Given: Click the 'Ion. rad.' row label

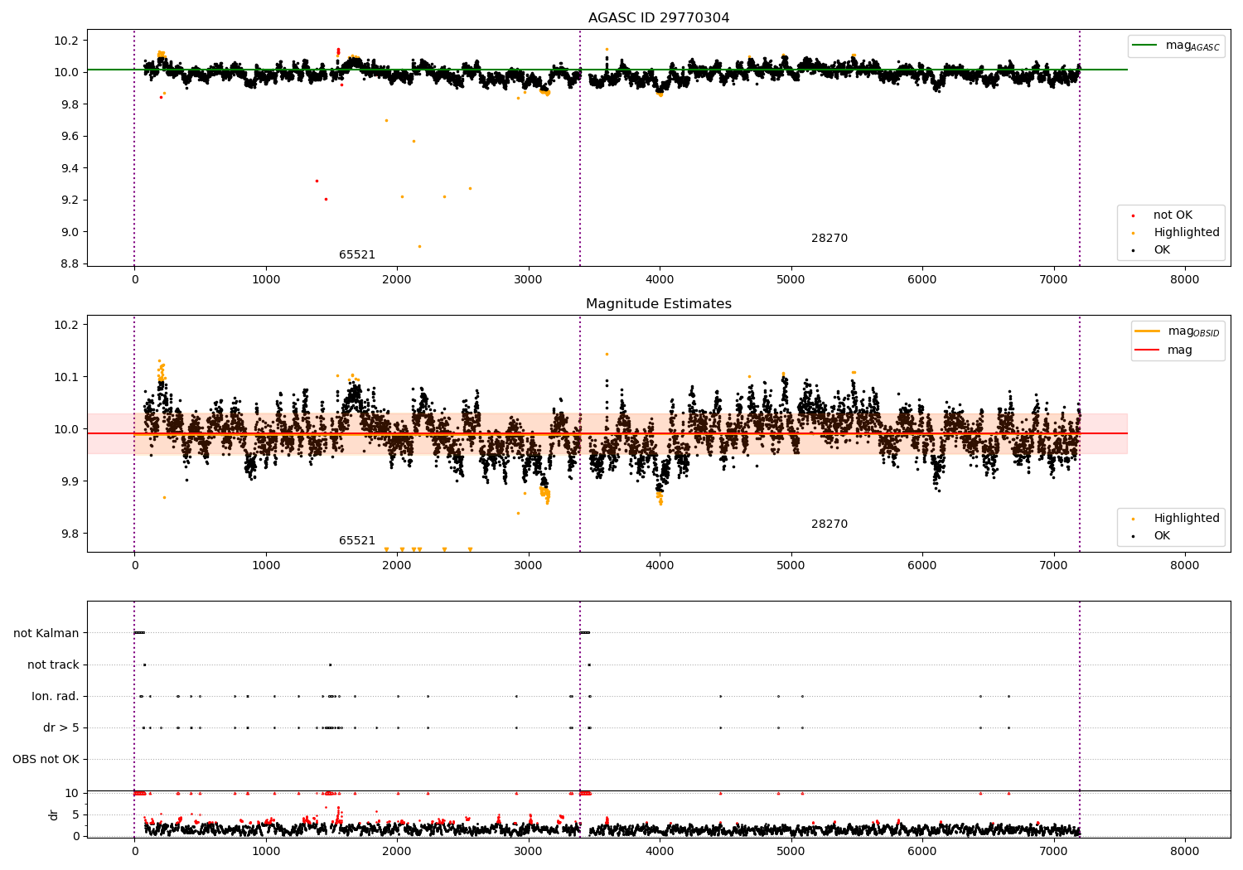Looking at the screenshot, I should [56, 697].
